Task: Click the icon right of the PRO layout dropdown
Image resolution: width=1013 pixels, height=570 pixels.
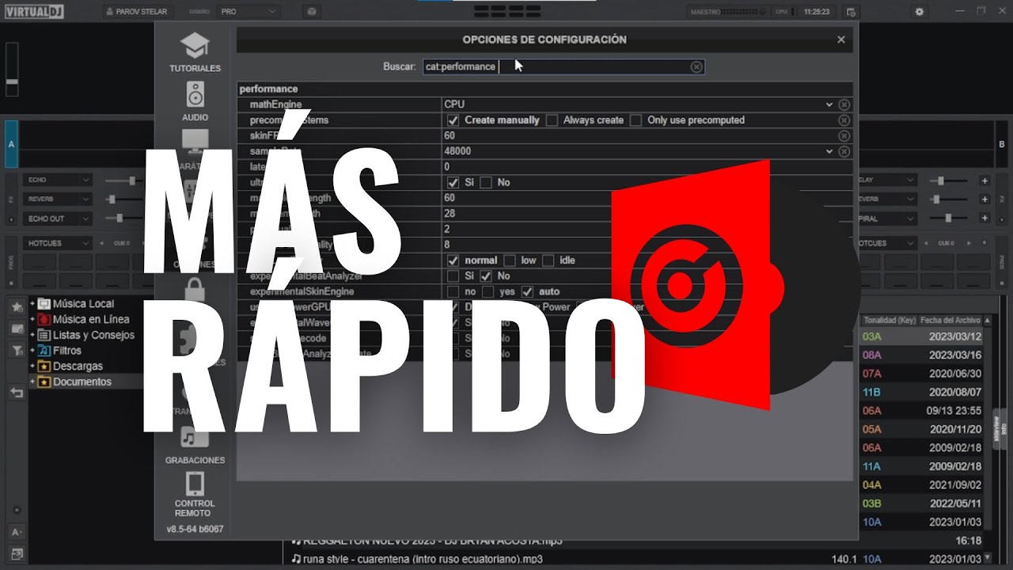Action: (311, 12)
